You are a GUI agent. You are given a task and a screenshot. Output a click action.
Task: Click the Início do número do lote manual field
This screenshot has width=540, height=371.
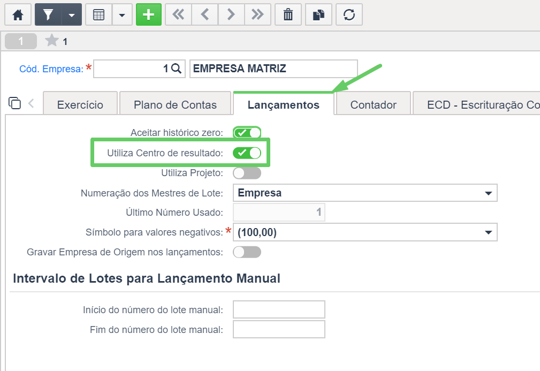pos(279,309)
